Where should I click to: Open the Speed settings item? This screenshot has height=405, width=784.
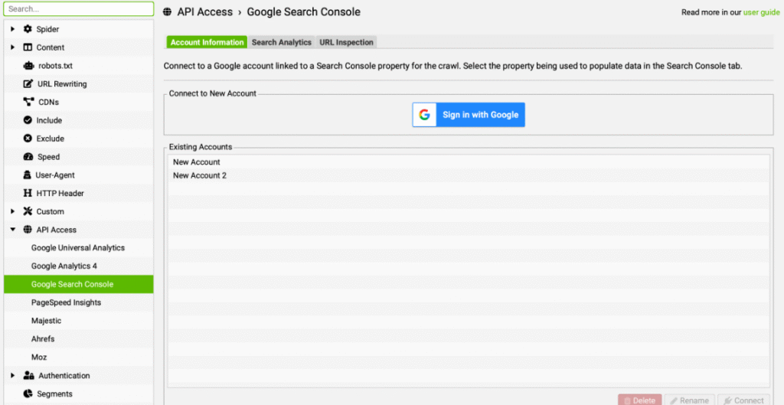79,157
